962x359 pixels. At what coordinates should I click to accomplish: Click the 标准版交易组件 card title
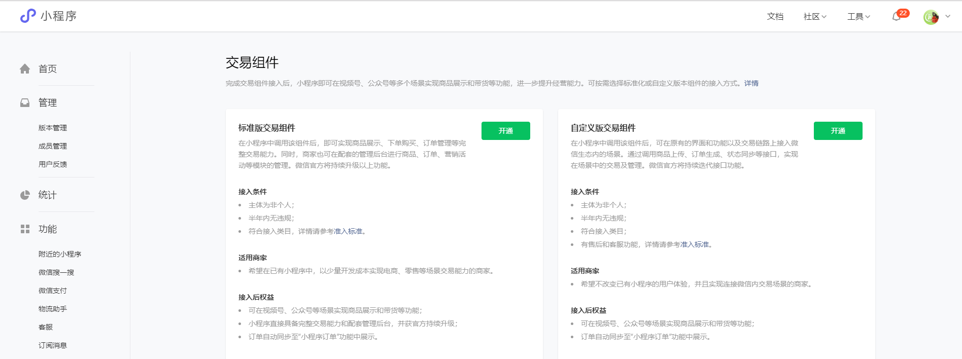click(267, 128)
